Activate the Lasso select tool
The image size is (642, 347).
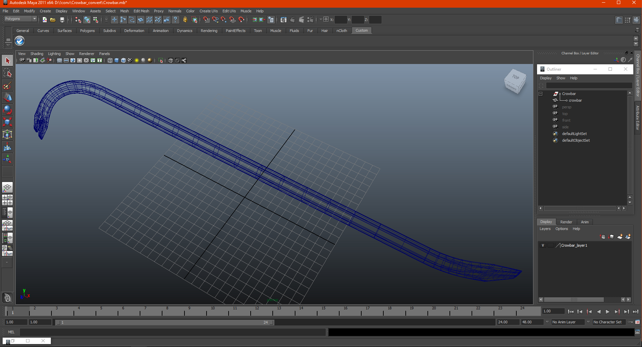point(7,73)
